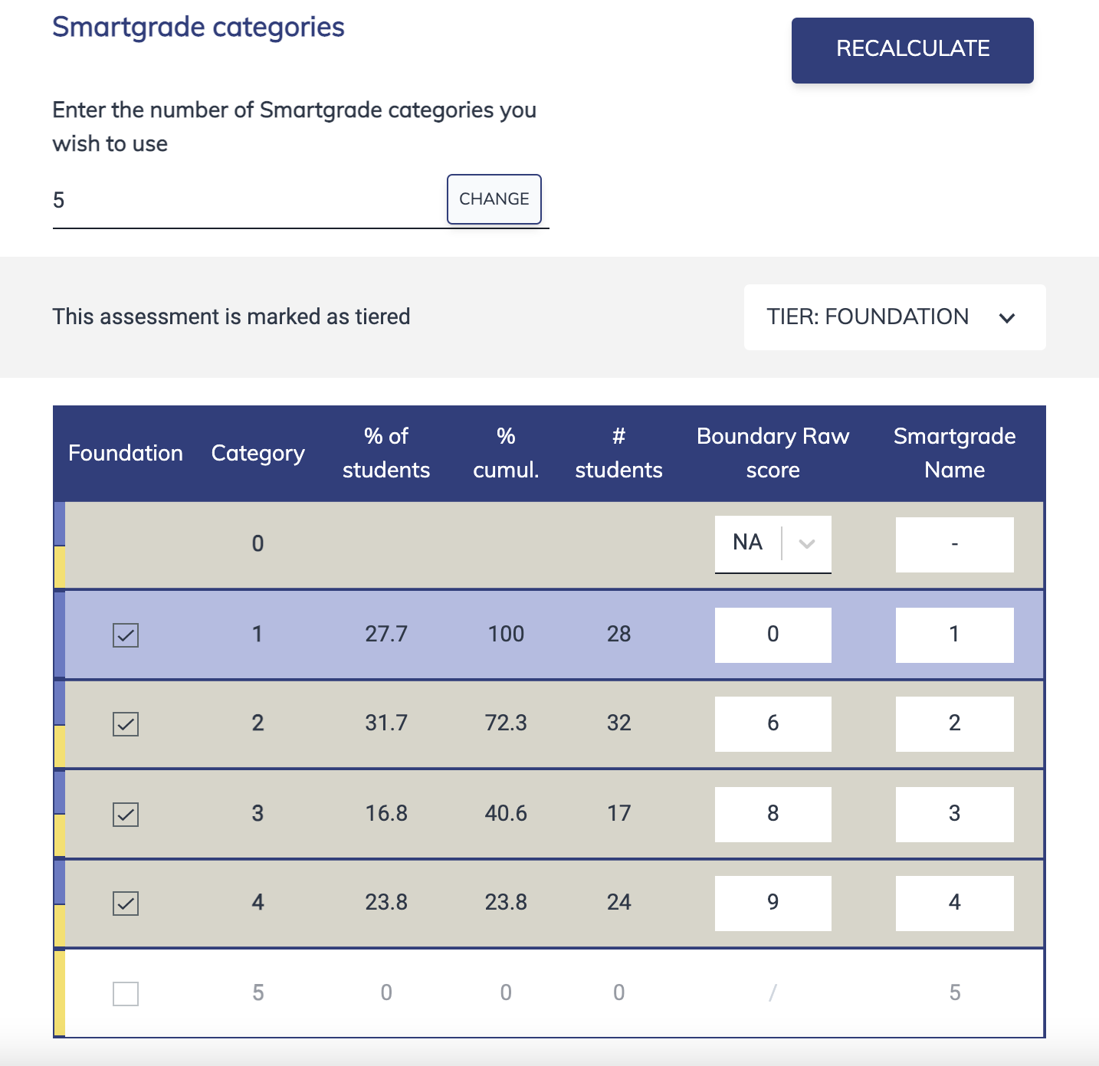Uncheck the Foundation checkbox for category 2

tap(125, 723)
